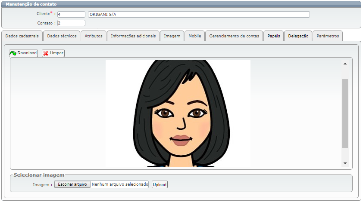Open the Dados cadastrais tab
This screenshot has width=363, height=202.
coord(22,36)
